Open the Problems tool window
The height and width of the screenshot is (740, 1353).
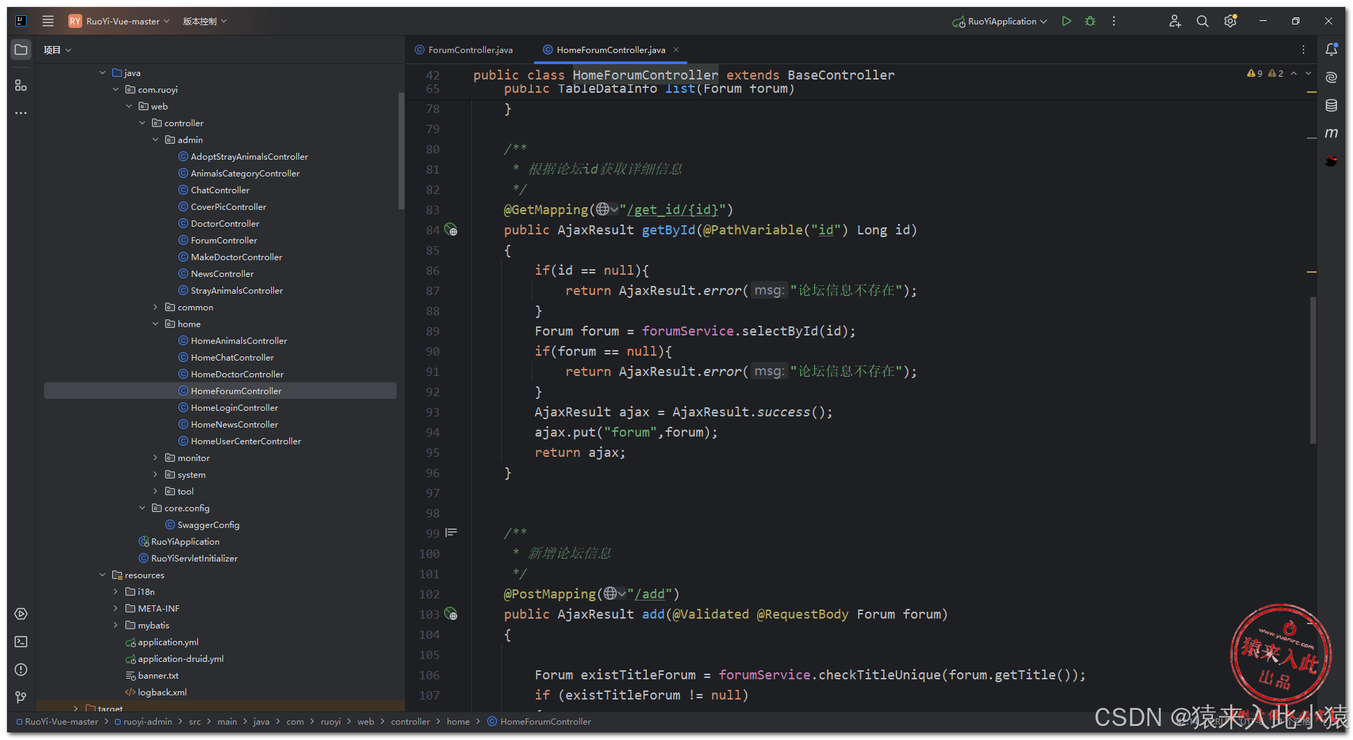(21, 670)
